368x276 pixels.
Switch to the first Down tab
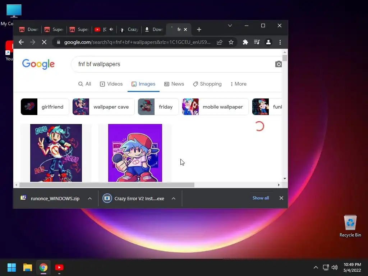coord(29,29)
